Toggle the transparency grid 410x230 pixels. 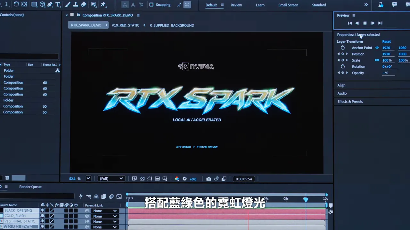pyautogui.click(x=142, y=179)
